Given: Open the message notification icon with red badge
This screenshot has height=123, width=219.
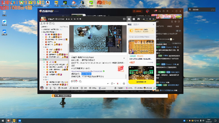Looking at the screenshot, I should pyautogui.click(x=155, y=11).
